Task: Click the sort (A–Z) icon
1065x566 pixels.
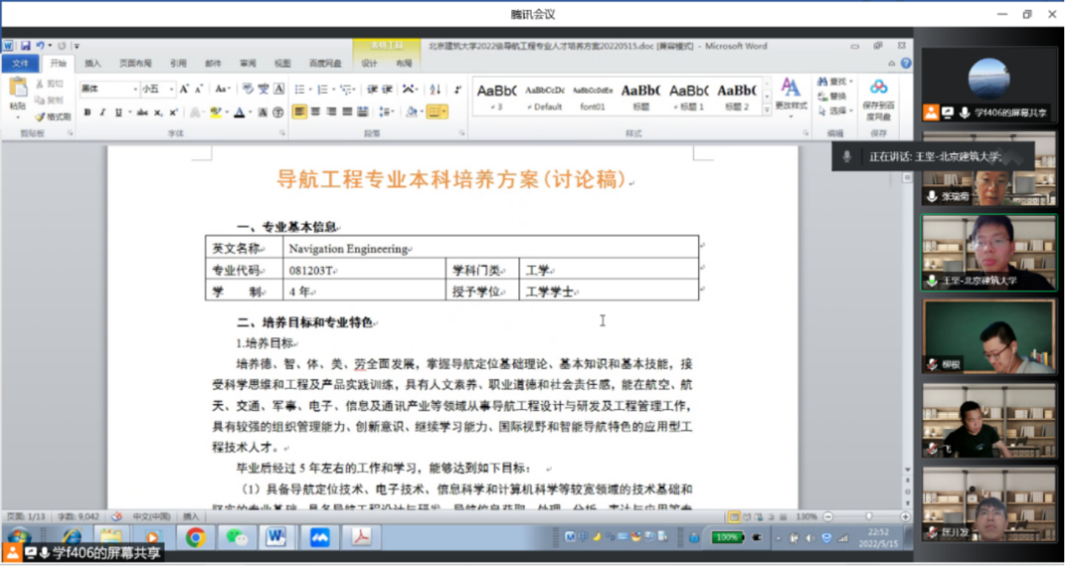Action: (435, 90)
